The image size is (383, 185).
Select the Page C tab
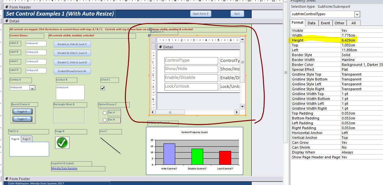pyautogui.click(x=26, y=139)
